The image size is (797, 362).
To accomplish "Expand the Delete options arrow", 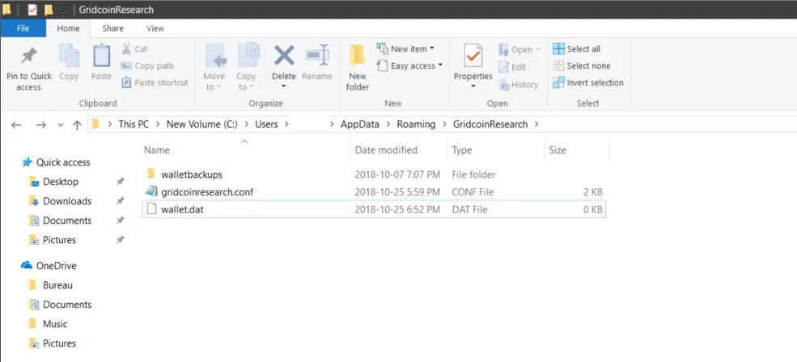I will (284, 86).
